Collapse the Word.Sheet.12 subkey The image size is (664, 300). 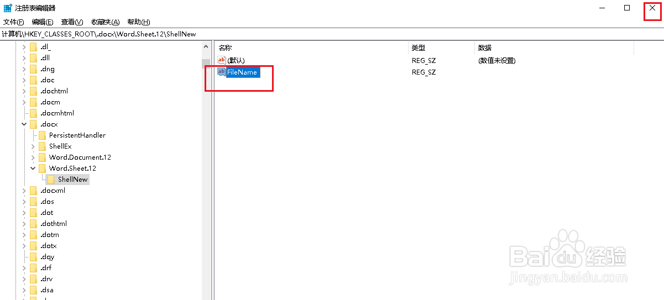(x=33, y=169)
